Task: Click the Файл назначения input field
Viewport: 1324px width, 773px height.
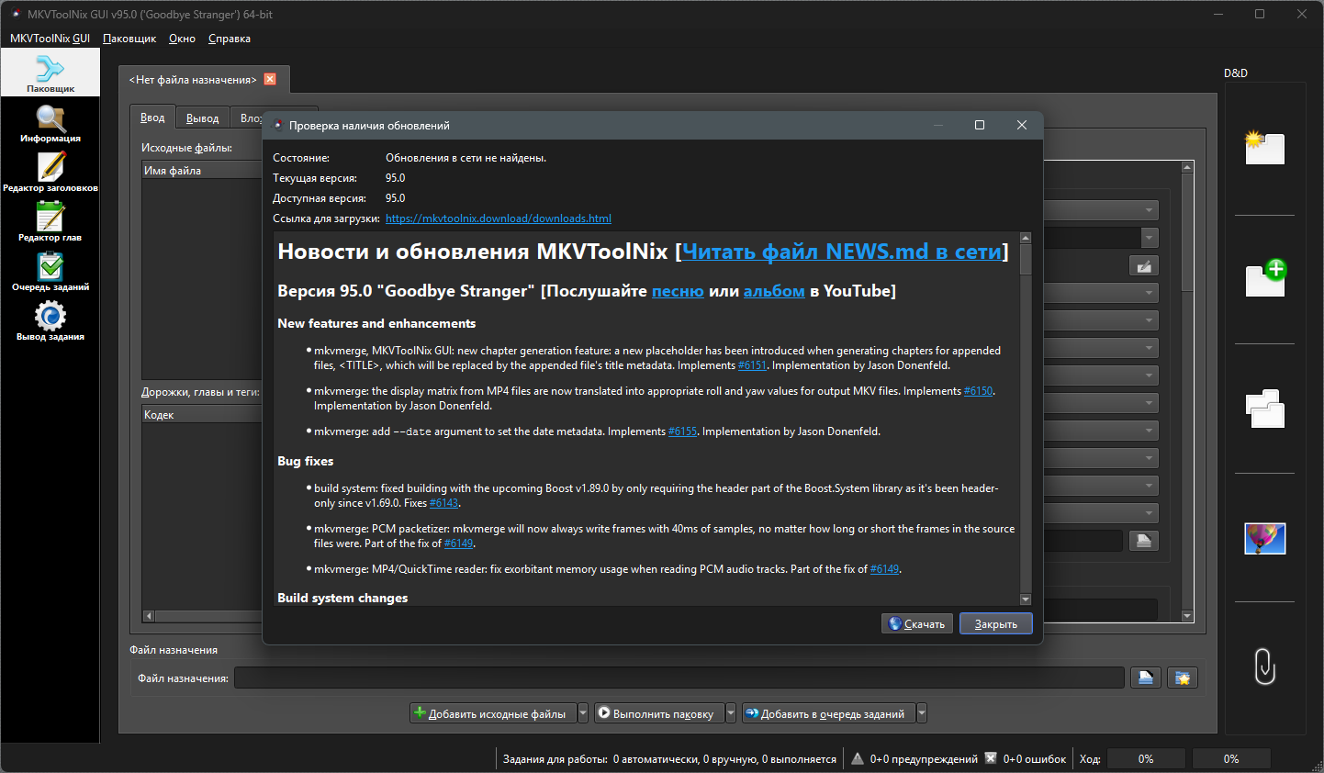Action: (679, 678)
